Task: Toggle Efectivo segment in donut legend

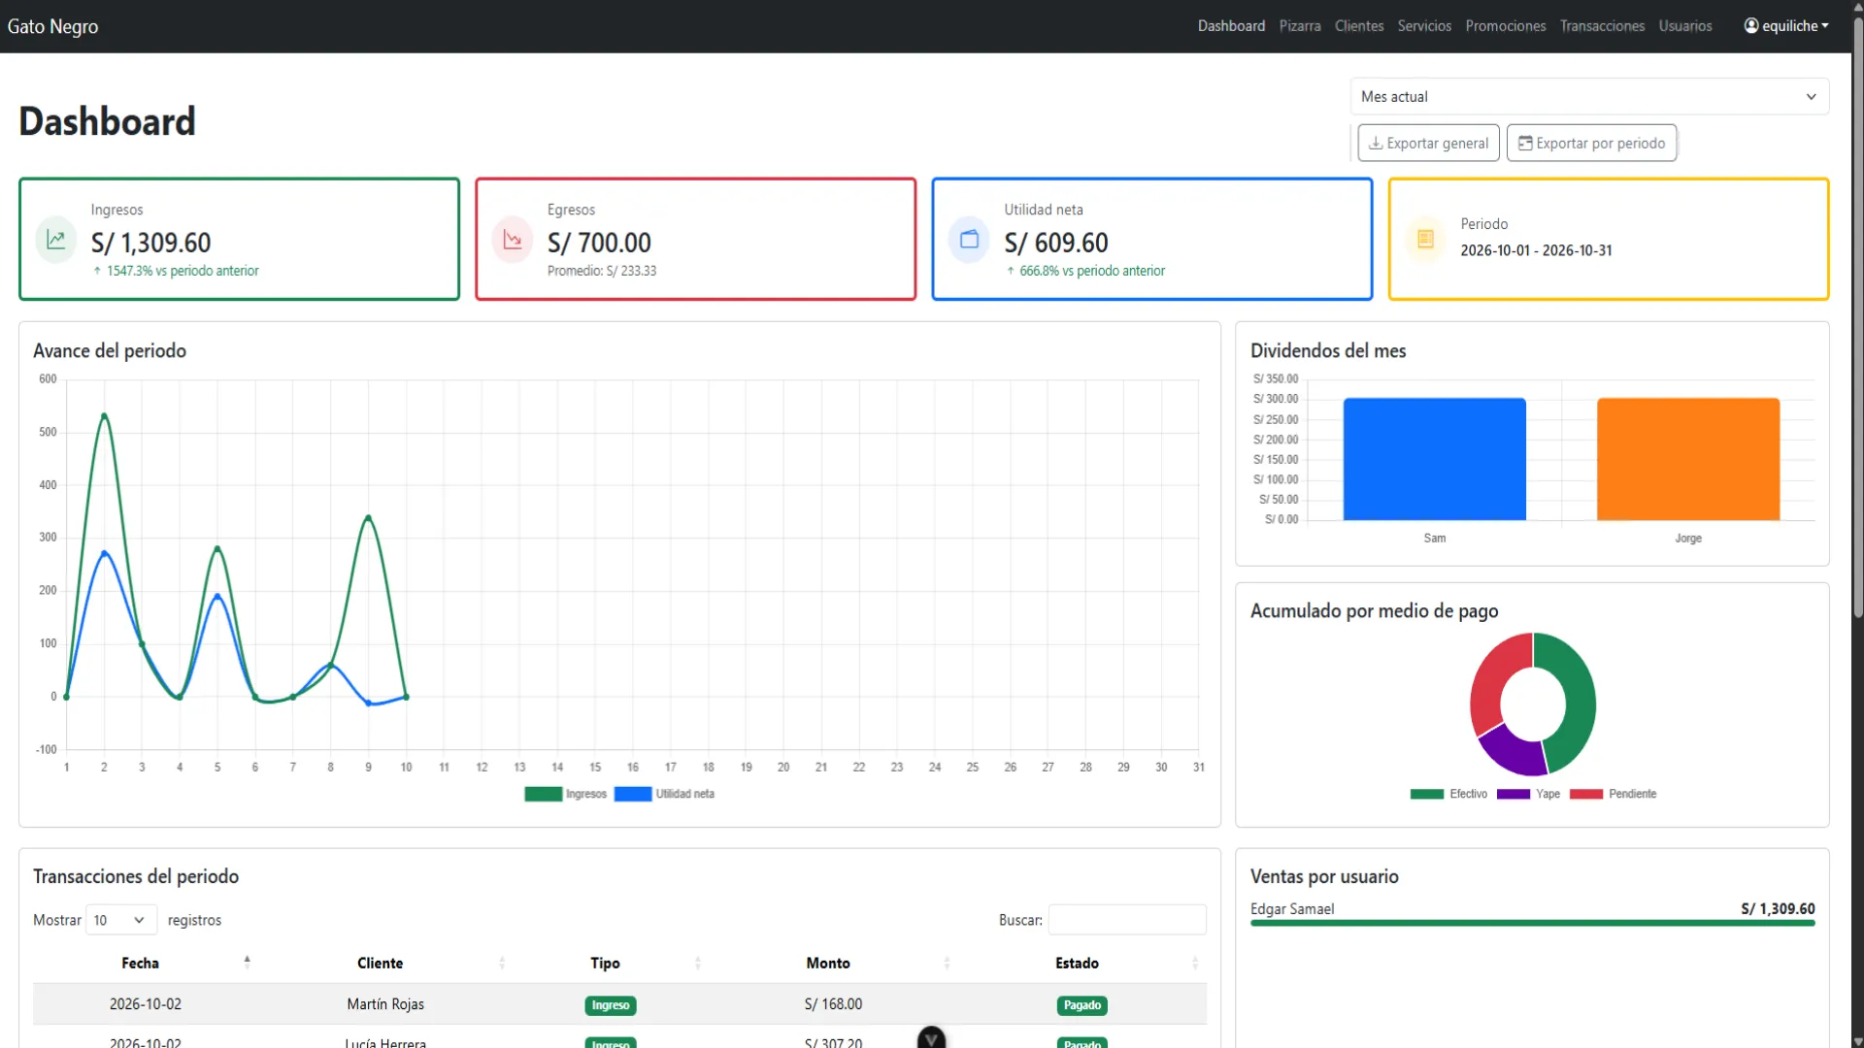Action: pos(1448,794)
